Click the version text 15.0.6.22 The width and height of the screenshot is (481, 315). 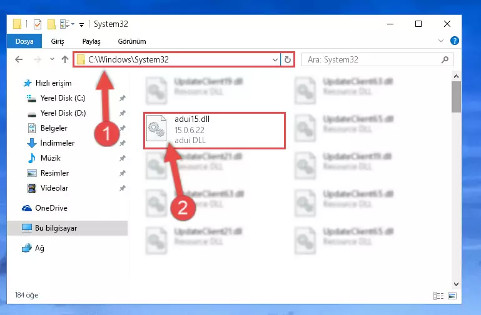[x=190, y=130]
